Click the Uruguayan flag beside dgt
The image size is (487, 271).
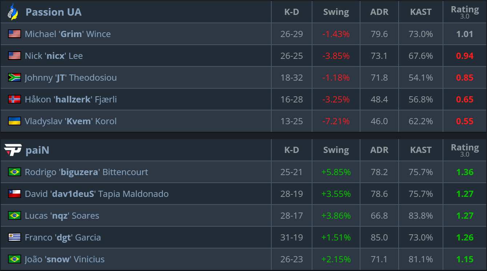pos(15,238)
